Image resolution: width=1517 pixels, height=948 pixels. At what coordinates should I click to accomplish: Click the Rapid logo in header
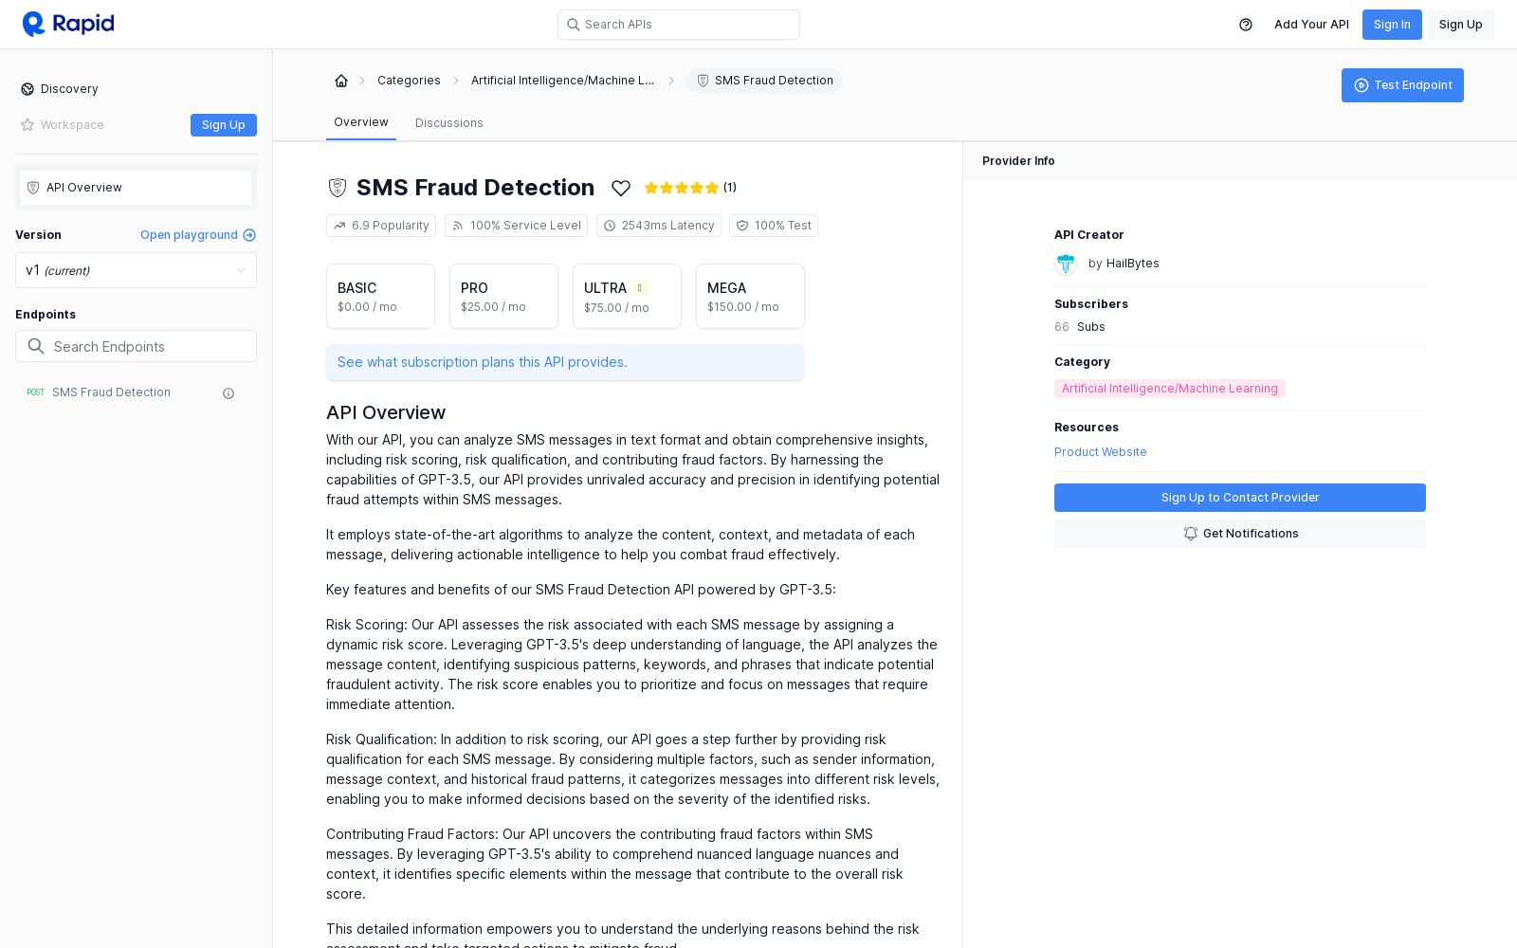tap(68, 24)
